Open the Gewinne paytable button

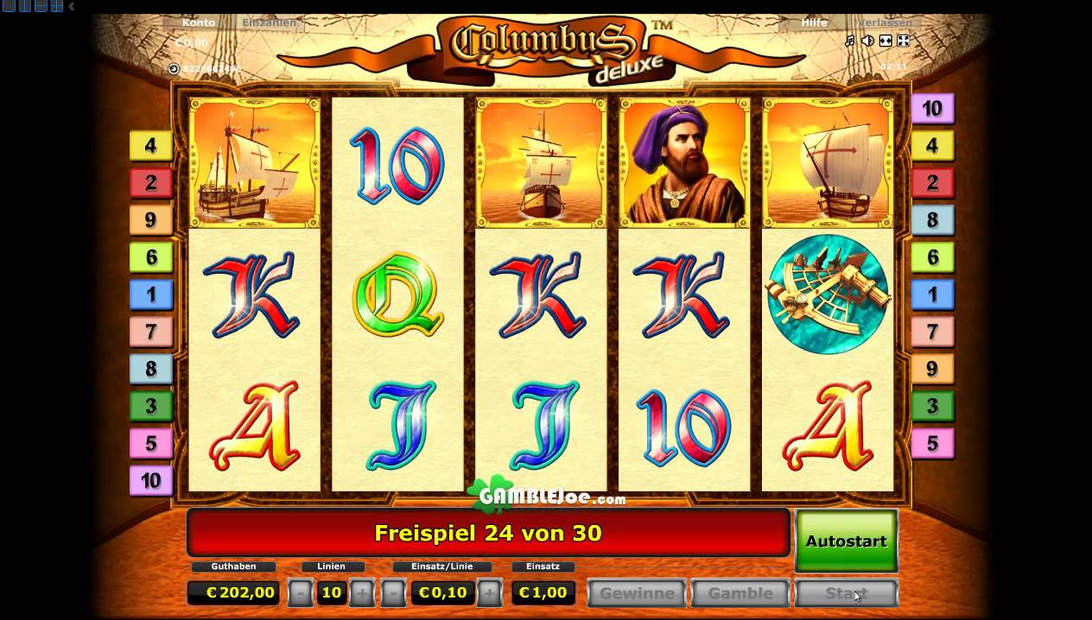pyautogui.click(x=637, y=593)
